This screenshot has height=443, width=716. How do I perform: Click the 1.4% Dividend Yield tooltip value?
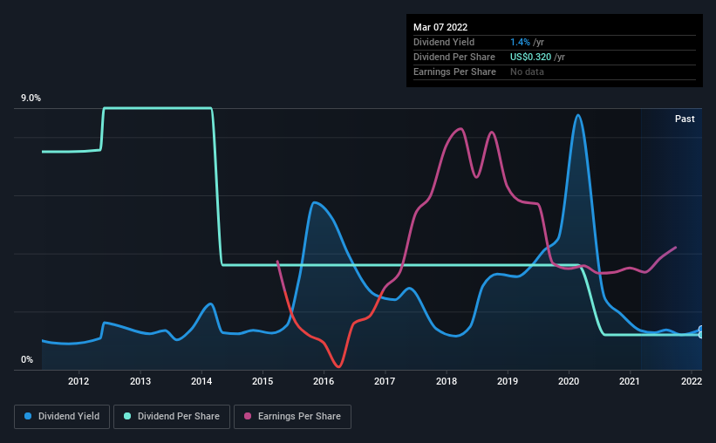(520, 42)
